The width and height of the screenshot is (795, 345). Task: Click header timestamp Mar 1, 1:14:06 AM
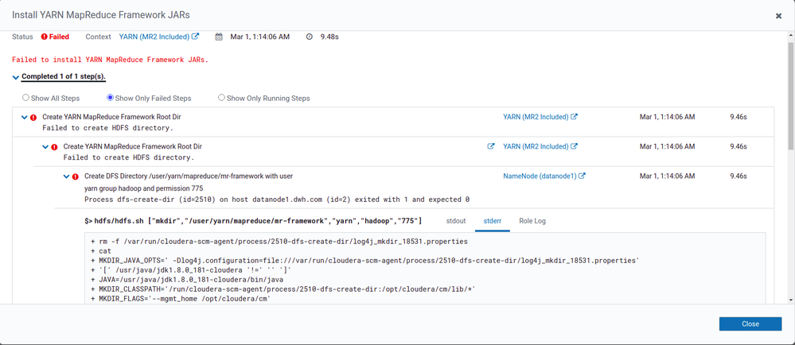260,37
